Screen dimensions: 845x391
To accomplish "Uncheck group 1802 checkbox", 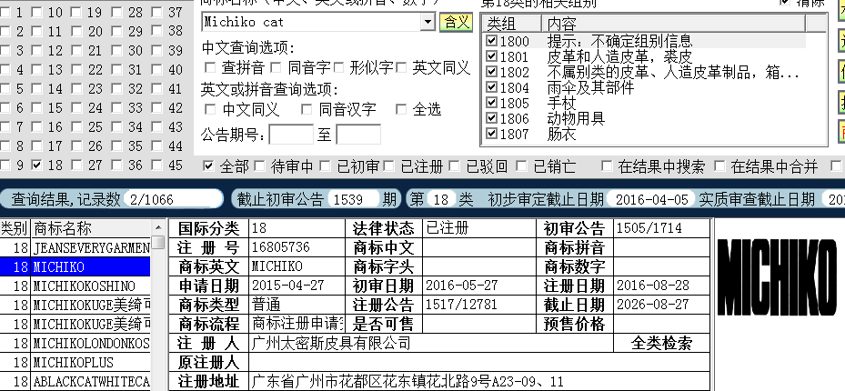I will pyautogui.click(x=491, y=72).
